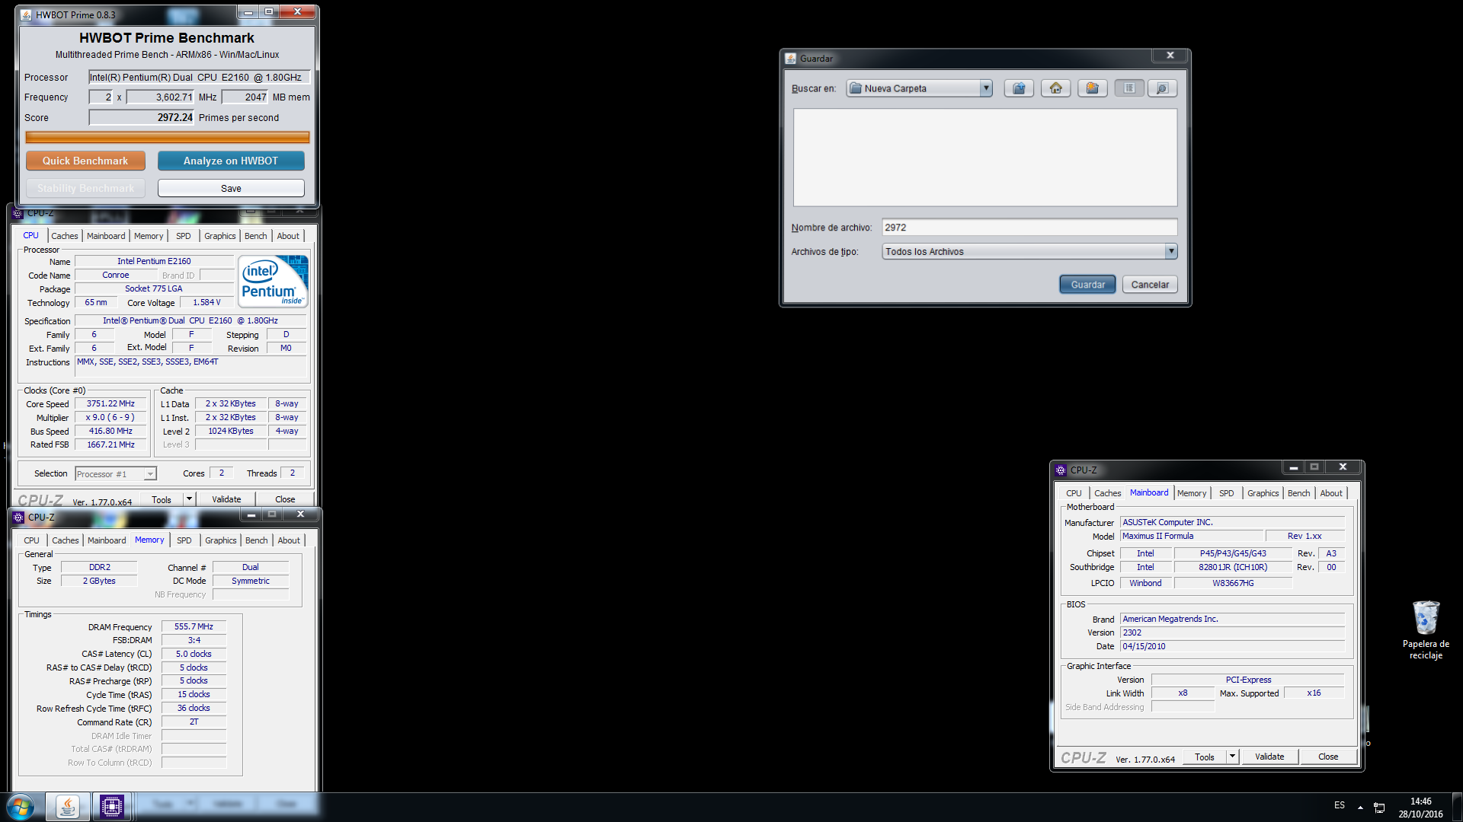Click the ES language indicator
Image resolution: width=1463 pixels, height=822 pixels.
tap(1340, 805)
